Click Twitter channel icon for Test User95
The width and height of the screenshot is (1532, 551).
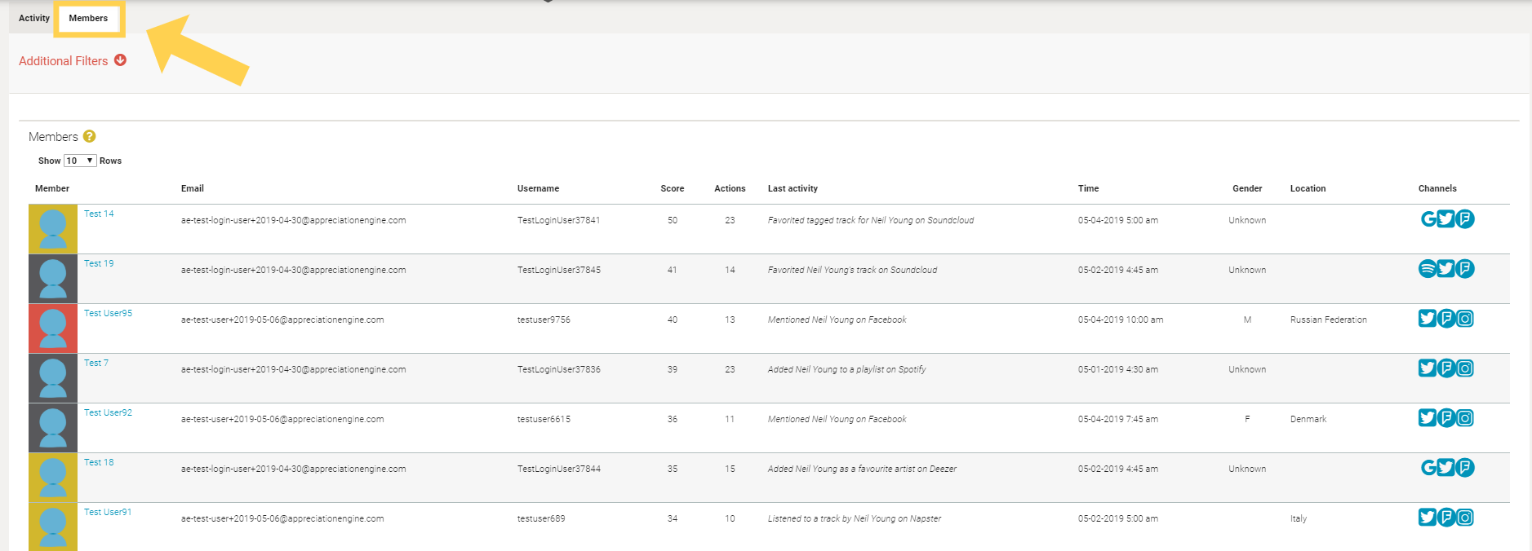pos(1428,319)
